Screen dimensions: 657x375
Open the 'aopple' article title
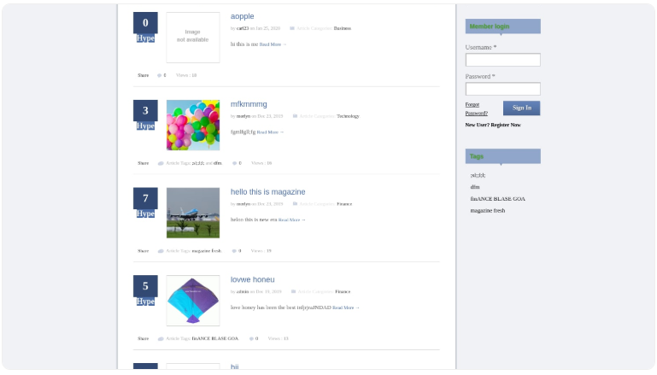pyautogui.click(x=242, y=16)
